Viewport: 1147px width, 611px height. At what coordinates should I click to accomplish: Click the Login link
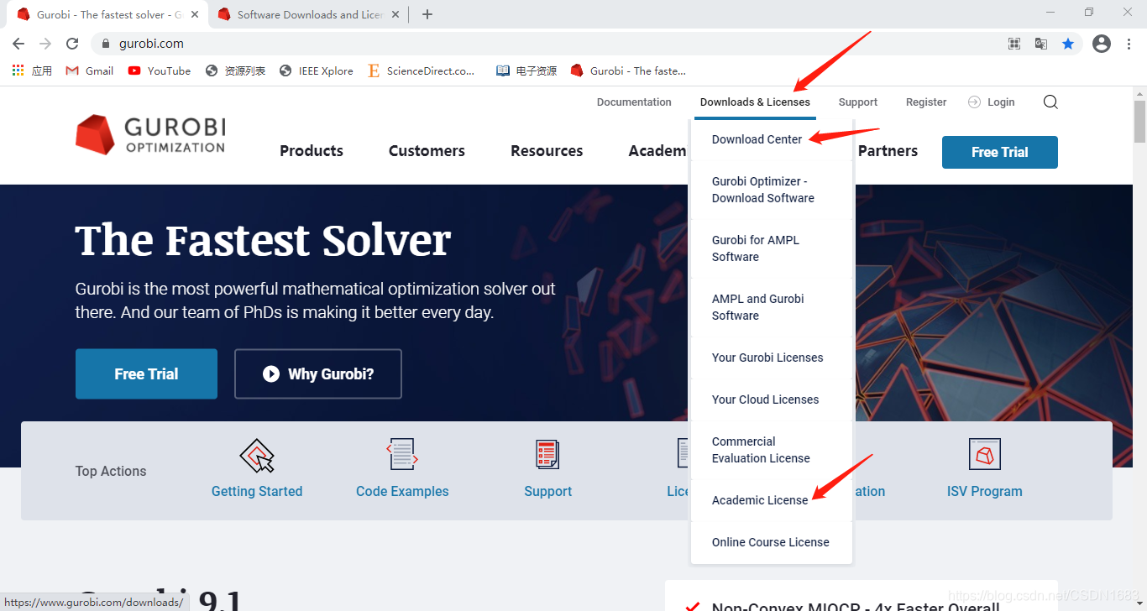[992, 102]
